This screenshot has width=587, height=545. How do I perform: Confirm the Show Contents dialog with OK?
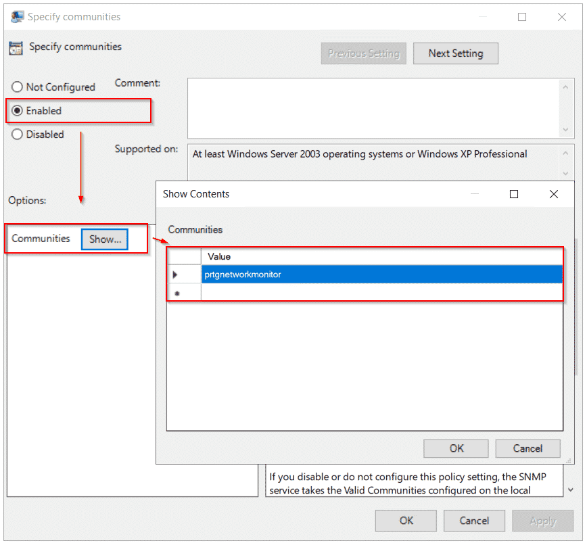pyautogui.click(x=456, y=448)
